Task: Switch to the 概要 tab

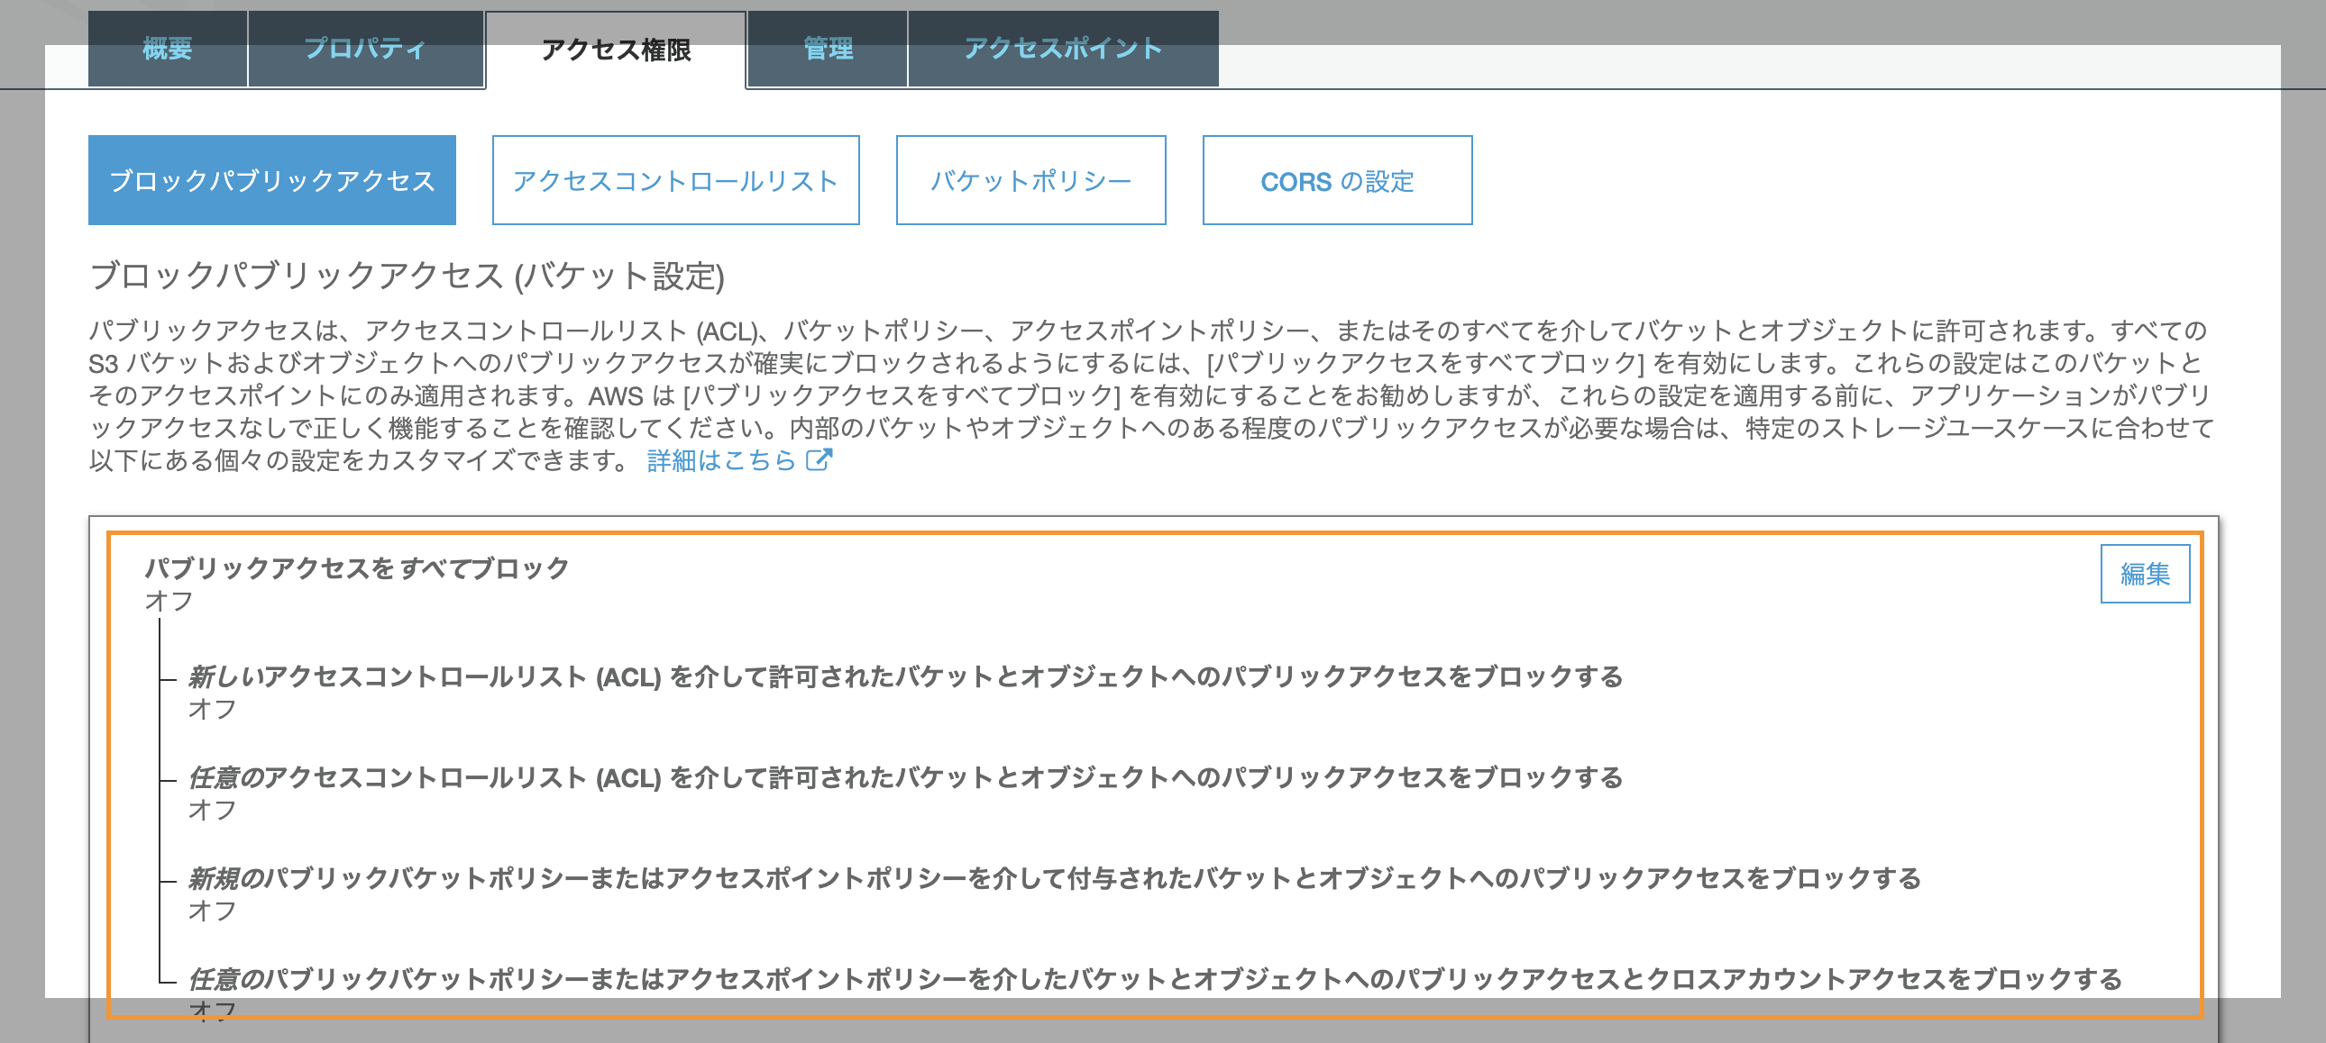Action: point(168,49)
